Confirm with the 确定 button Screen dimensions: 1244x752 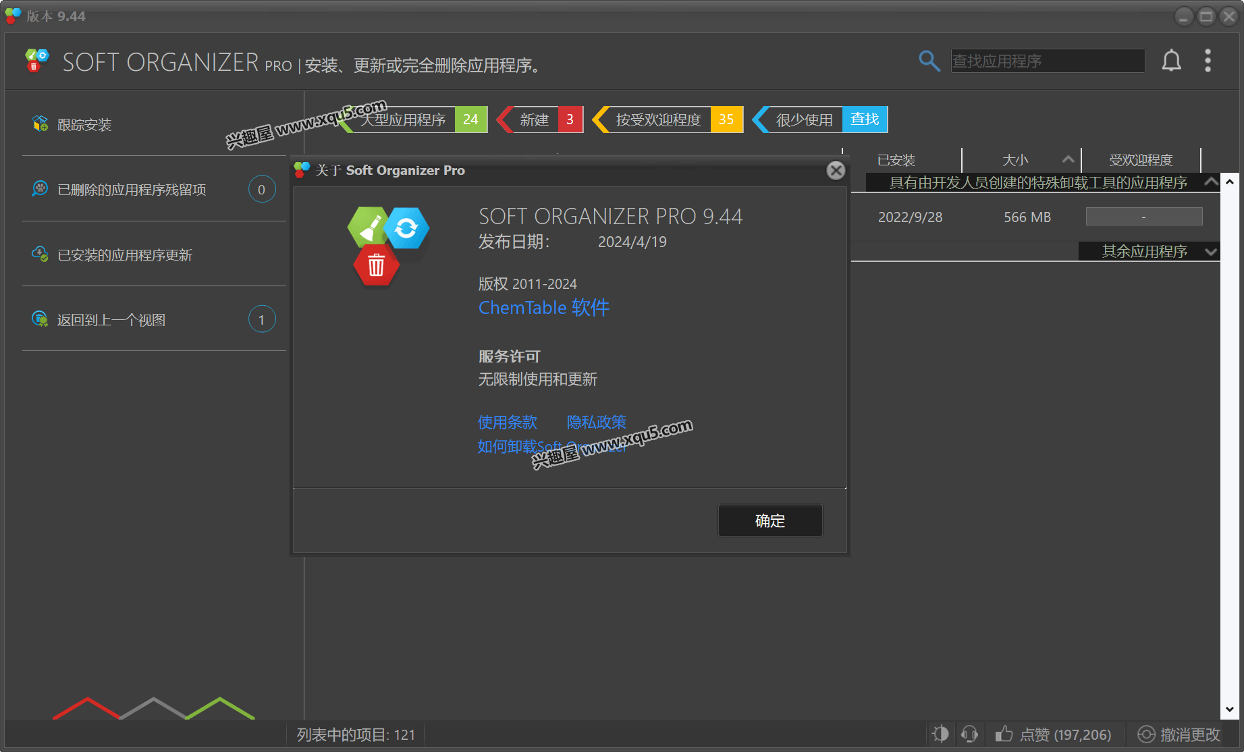770,520
